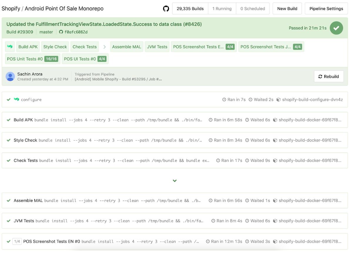Jump to the Check Tests step chip
The height and width of the screenshot is (254, 351).
click(x=85, y=47)
